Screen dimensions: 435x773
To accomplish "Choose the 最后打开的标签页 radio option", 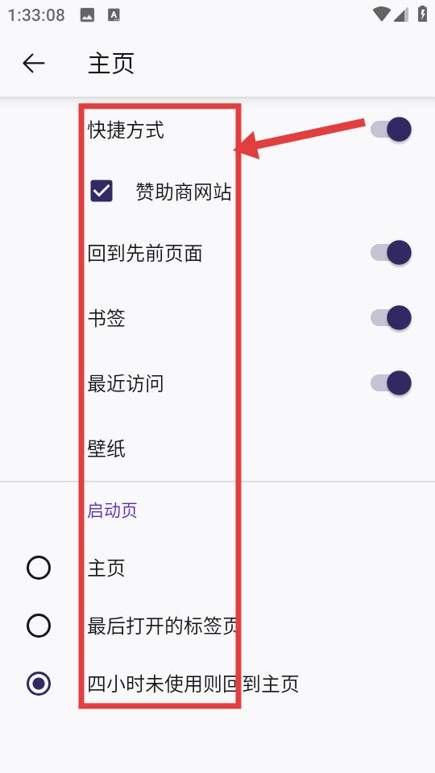I will 39,626.
